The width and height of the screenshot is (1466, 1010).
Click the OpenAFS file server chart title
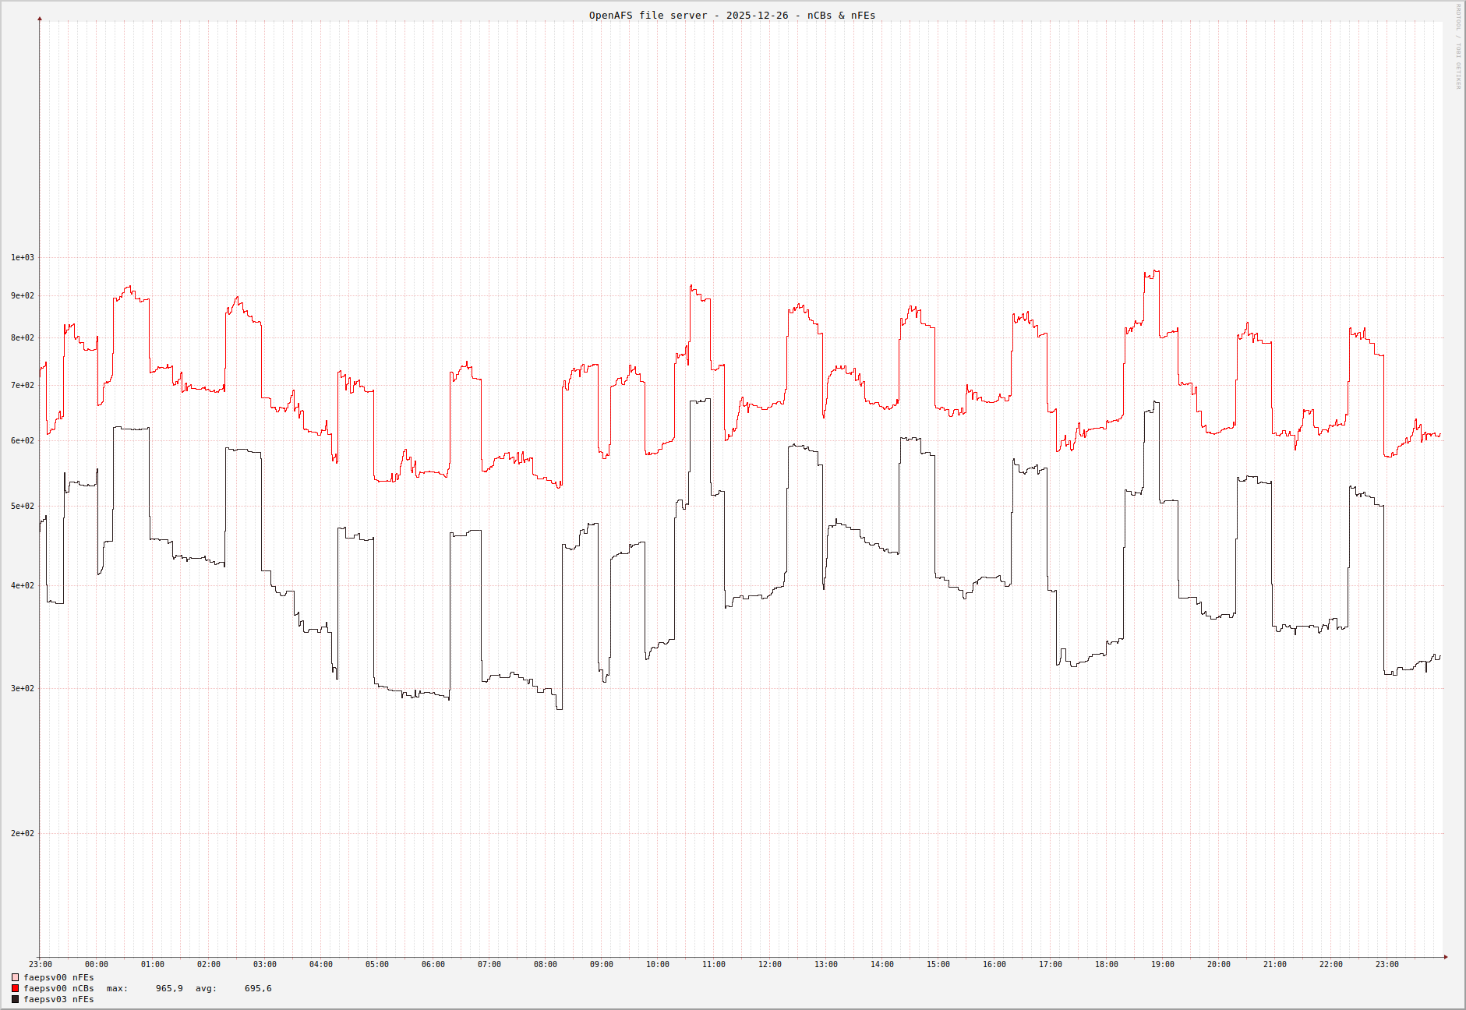[x=732, y=16]
